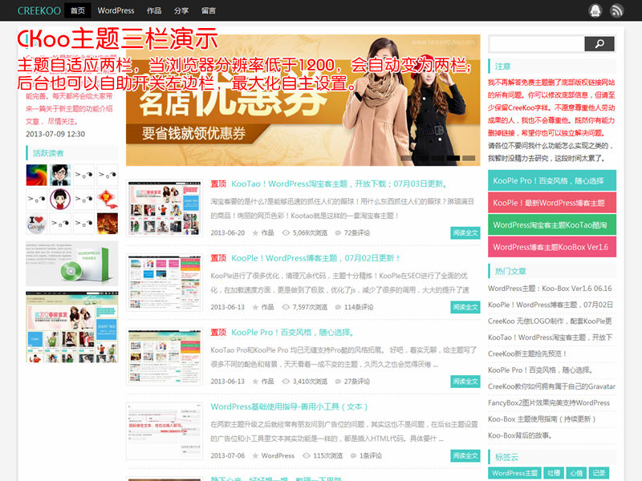Click the magnifier search button
The image size is (642, 481).
(599, 44)
